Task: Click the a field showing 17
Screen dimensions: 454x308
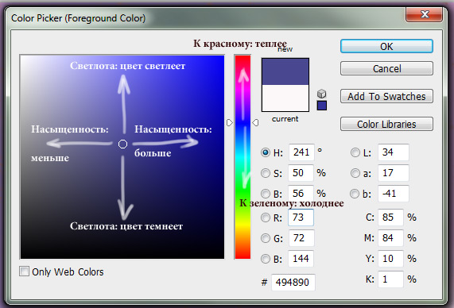Action: 394,173
